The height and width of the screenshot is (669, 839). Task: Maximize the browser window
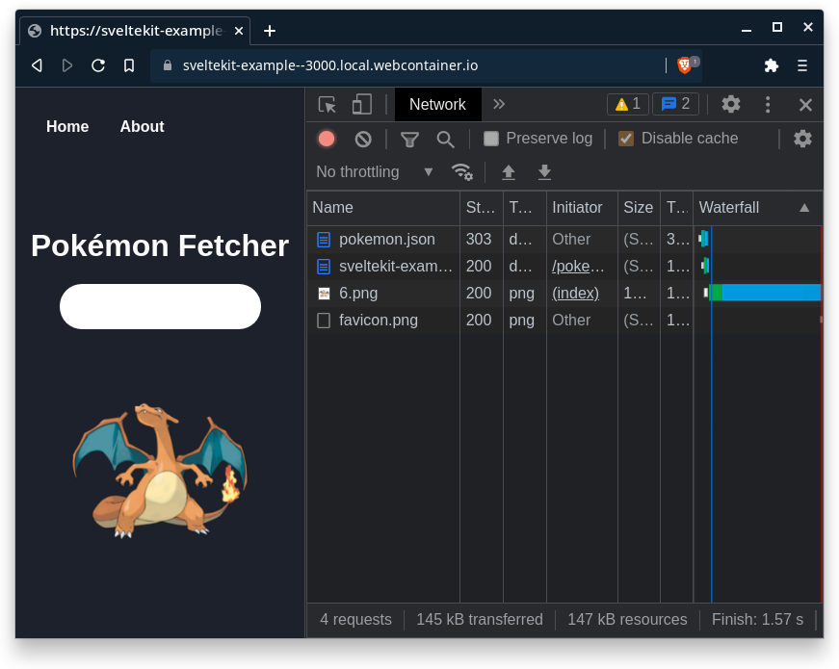pos(777,27)
